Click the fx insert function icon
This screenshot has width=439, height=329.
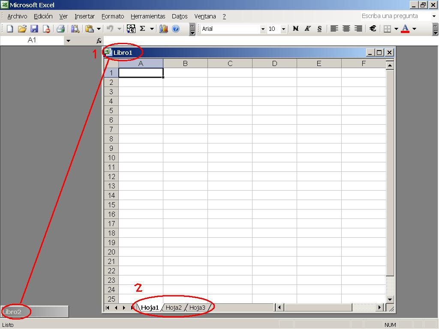point(99,41)
